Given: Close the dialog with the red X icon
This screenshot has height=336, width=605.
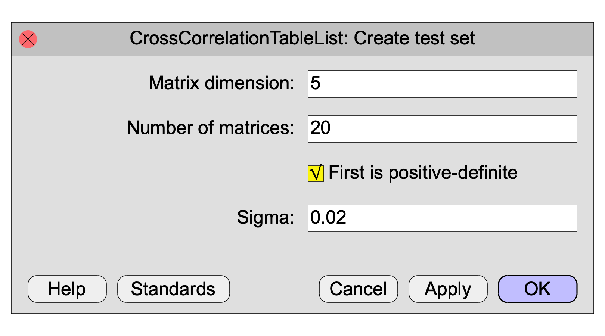Looking at the screenshot, I should [x=28, y=39].
